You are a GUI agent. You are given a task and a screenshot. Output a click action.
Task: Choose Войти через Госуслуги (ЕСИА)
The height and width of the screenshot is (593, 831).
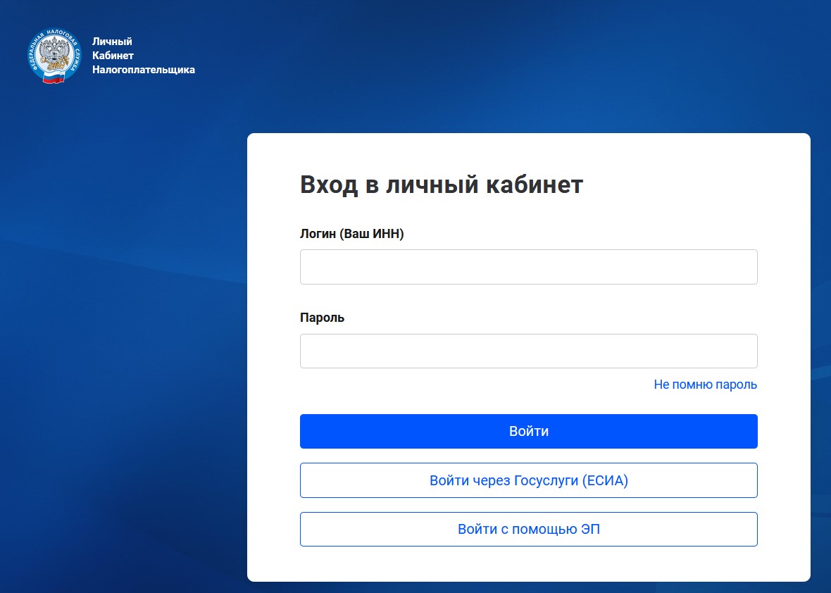click(528, 480)
